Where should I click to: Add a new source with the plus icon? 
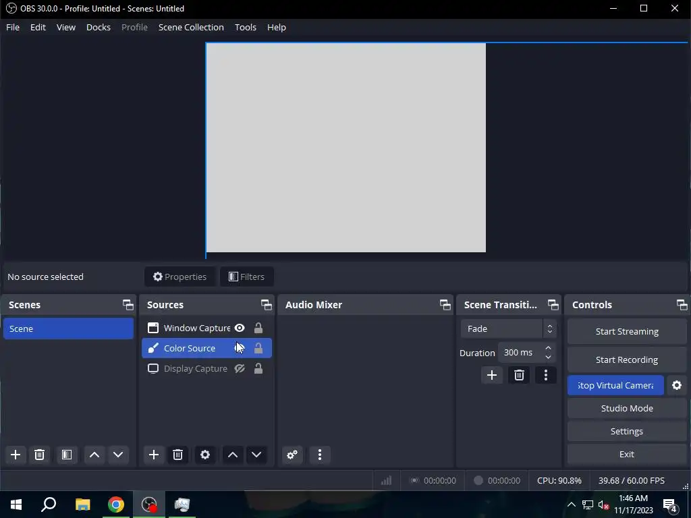(x=154, y=455)
